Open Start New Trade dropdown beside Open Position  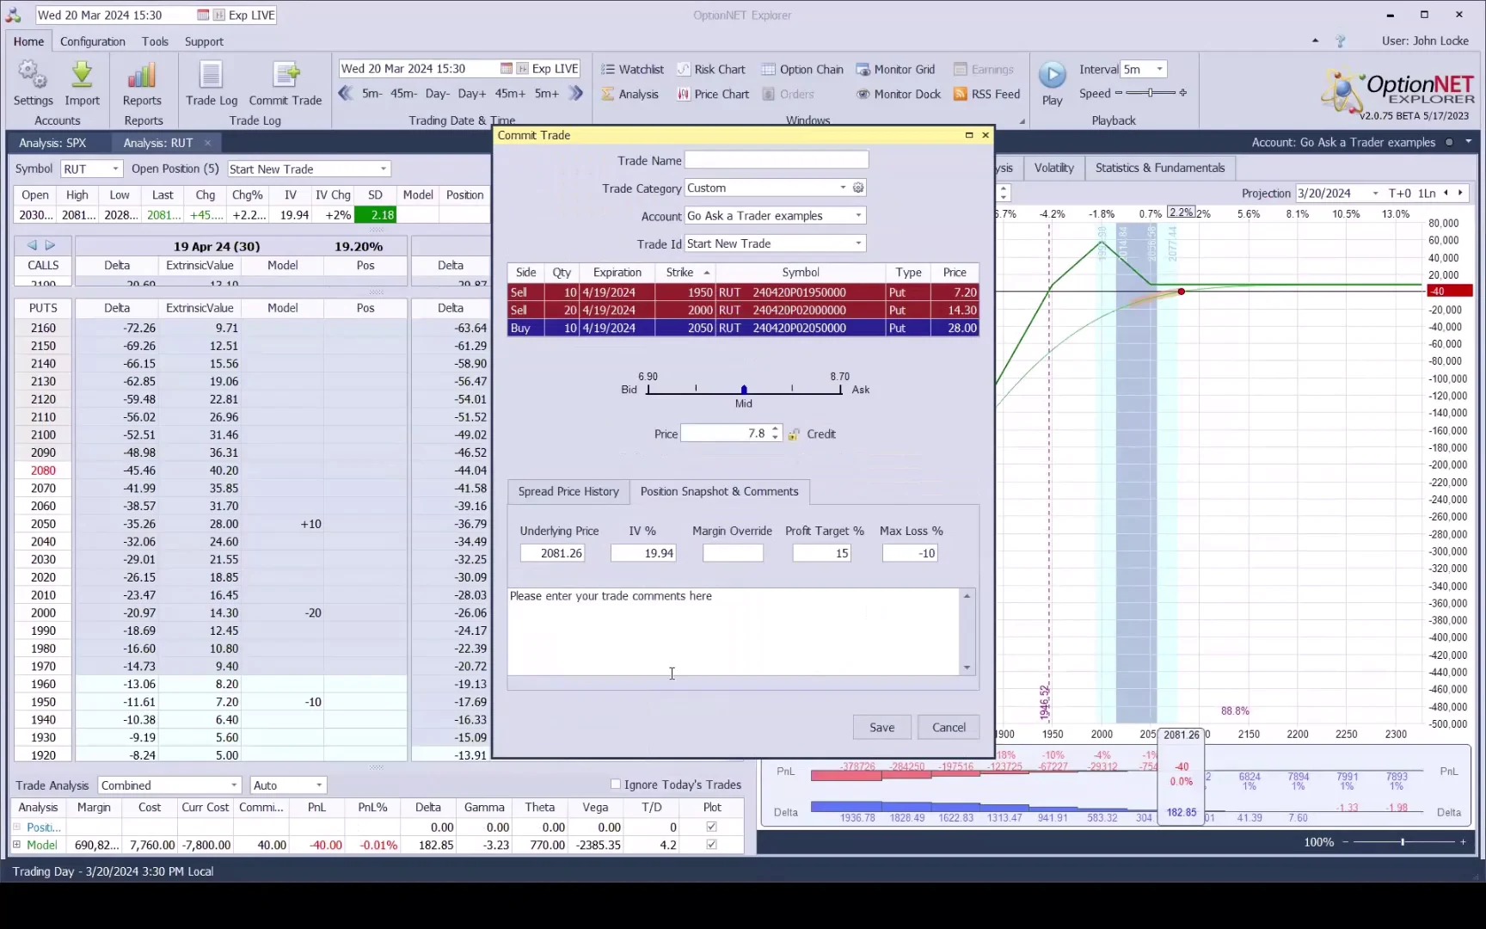pyautogui.click(x=384, y=169)
